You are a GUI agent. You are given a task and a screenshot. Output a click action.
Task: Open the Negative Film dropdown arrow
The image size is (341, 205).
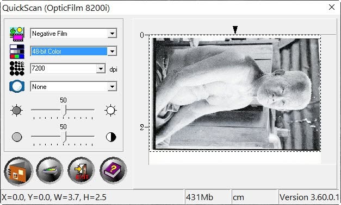coord(112,34)
